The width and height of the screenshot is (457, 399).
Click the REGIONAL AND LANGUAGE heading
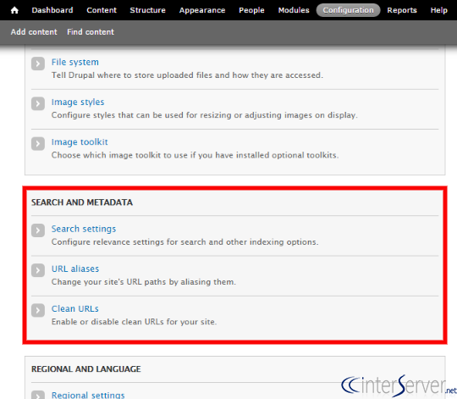(86, 369)
